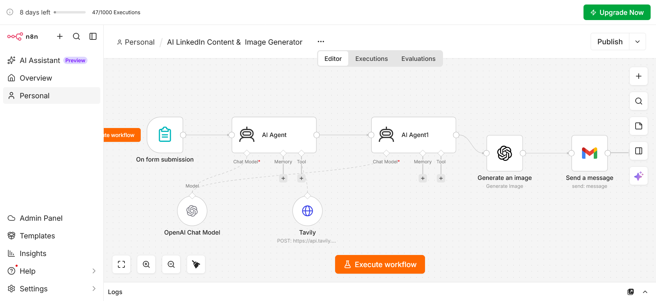Select the On form submission node

pos(165,135)
